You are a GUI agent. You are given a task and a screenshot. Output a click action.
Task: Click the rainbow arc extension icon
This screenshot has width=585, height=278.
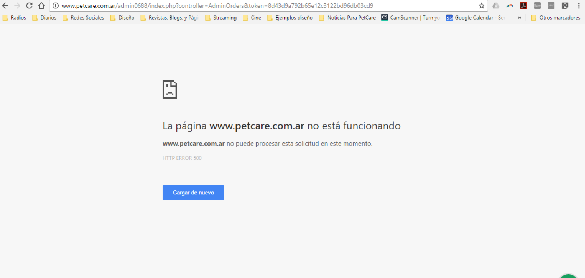coord(510,6)
